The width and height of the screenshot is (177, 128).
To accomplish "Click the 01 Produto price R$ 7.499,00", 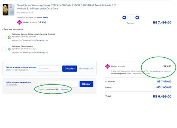I will tap(164, 82).
